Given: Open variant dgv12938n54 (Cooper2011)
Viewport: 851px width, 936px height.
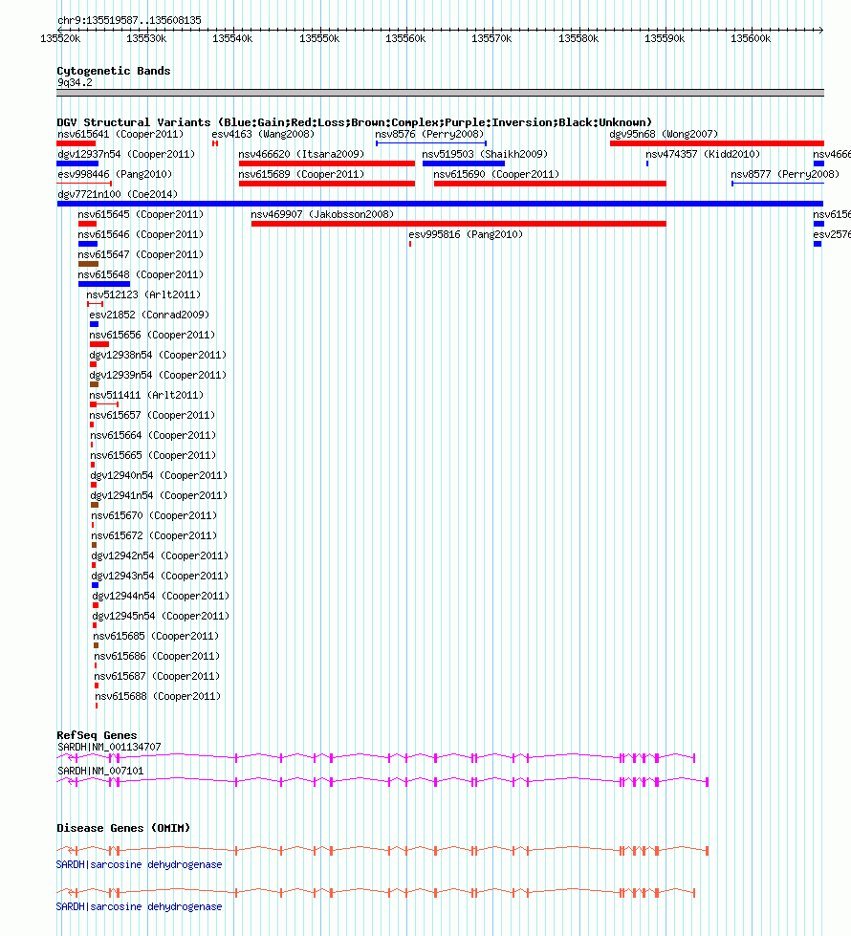Looking at the screenshot, I should point(158,355).
